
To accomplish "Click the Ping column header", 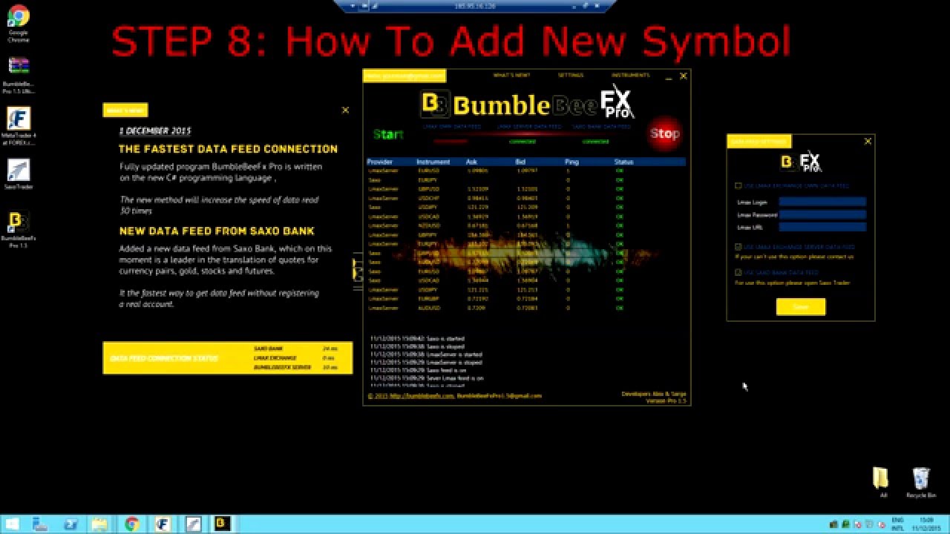I will 571,162.
